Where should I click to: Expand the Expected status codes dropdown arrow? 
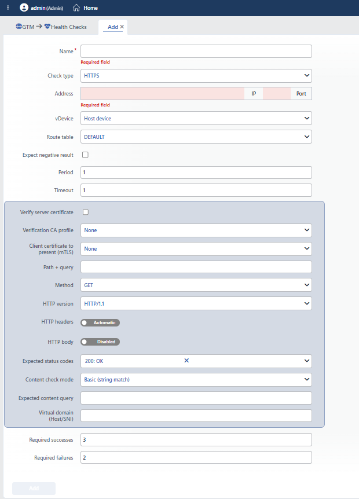[306, 361]
